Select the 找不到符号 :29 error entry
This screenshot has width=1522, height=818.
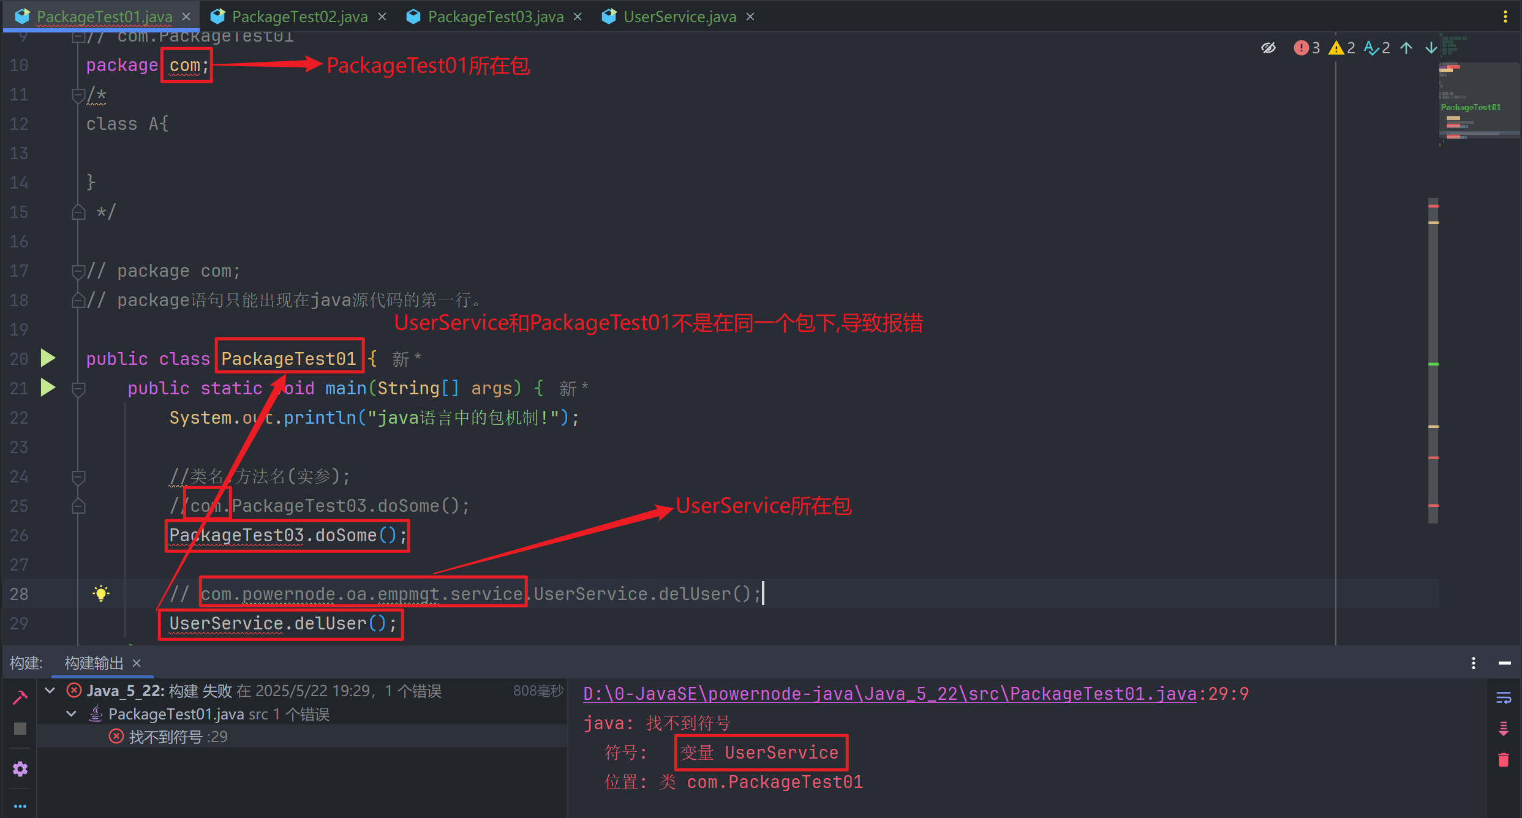click(178, 737)
